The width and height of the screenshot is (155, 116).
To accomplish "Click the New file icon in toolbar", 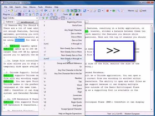I will (x=5, y=11).
